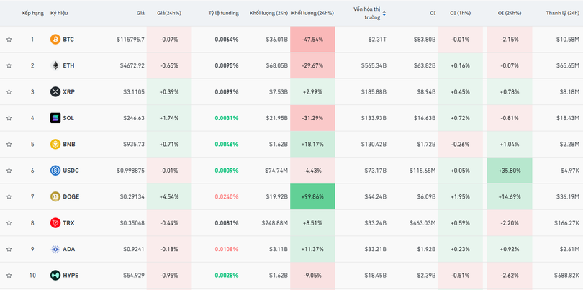This screenshot has width=583, height=290.
Task: Sort by Vốn hóa thị trường arrows
Action: pyautogui.click(x=384, y=13)
